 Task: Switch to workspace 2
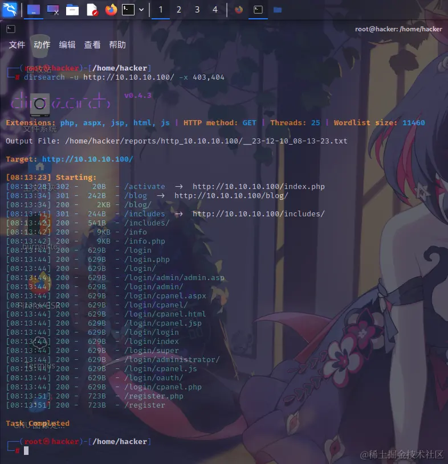(178, 10)
